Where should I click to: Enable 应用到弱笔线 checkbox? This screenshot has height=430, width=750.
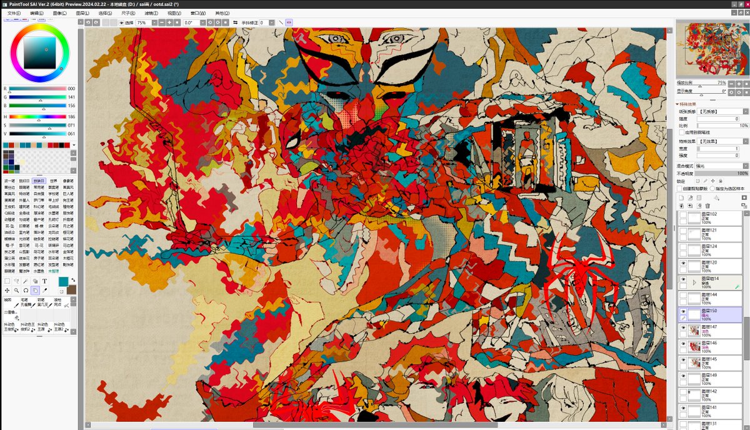click(x=682, y=132)
